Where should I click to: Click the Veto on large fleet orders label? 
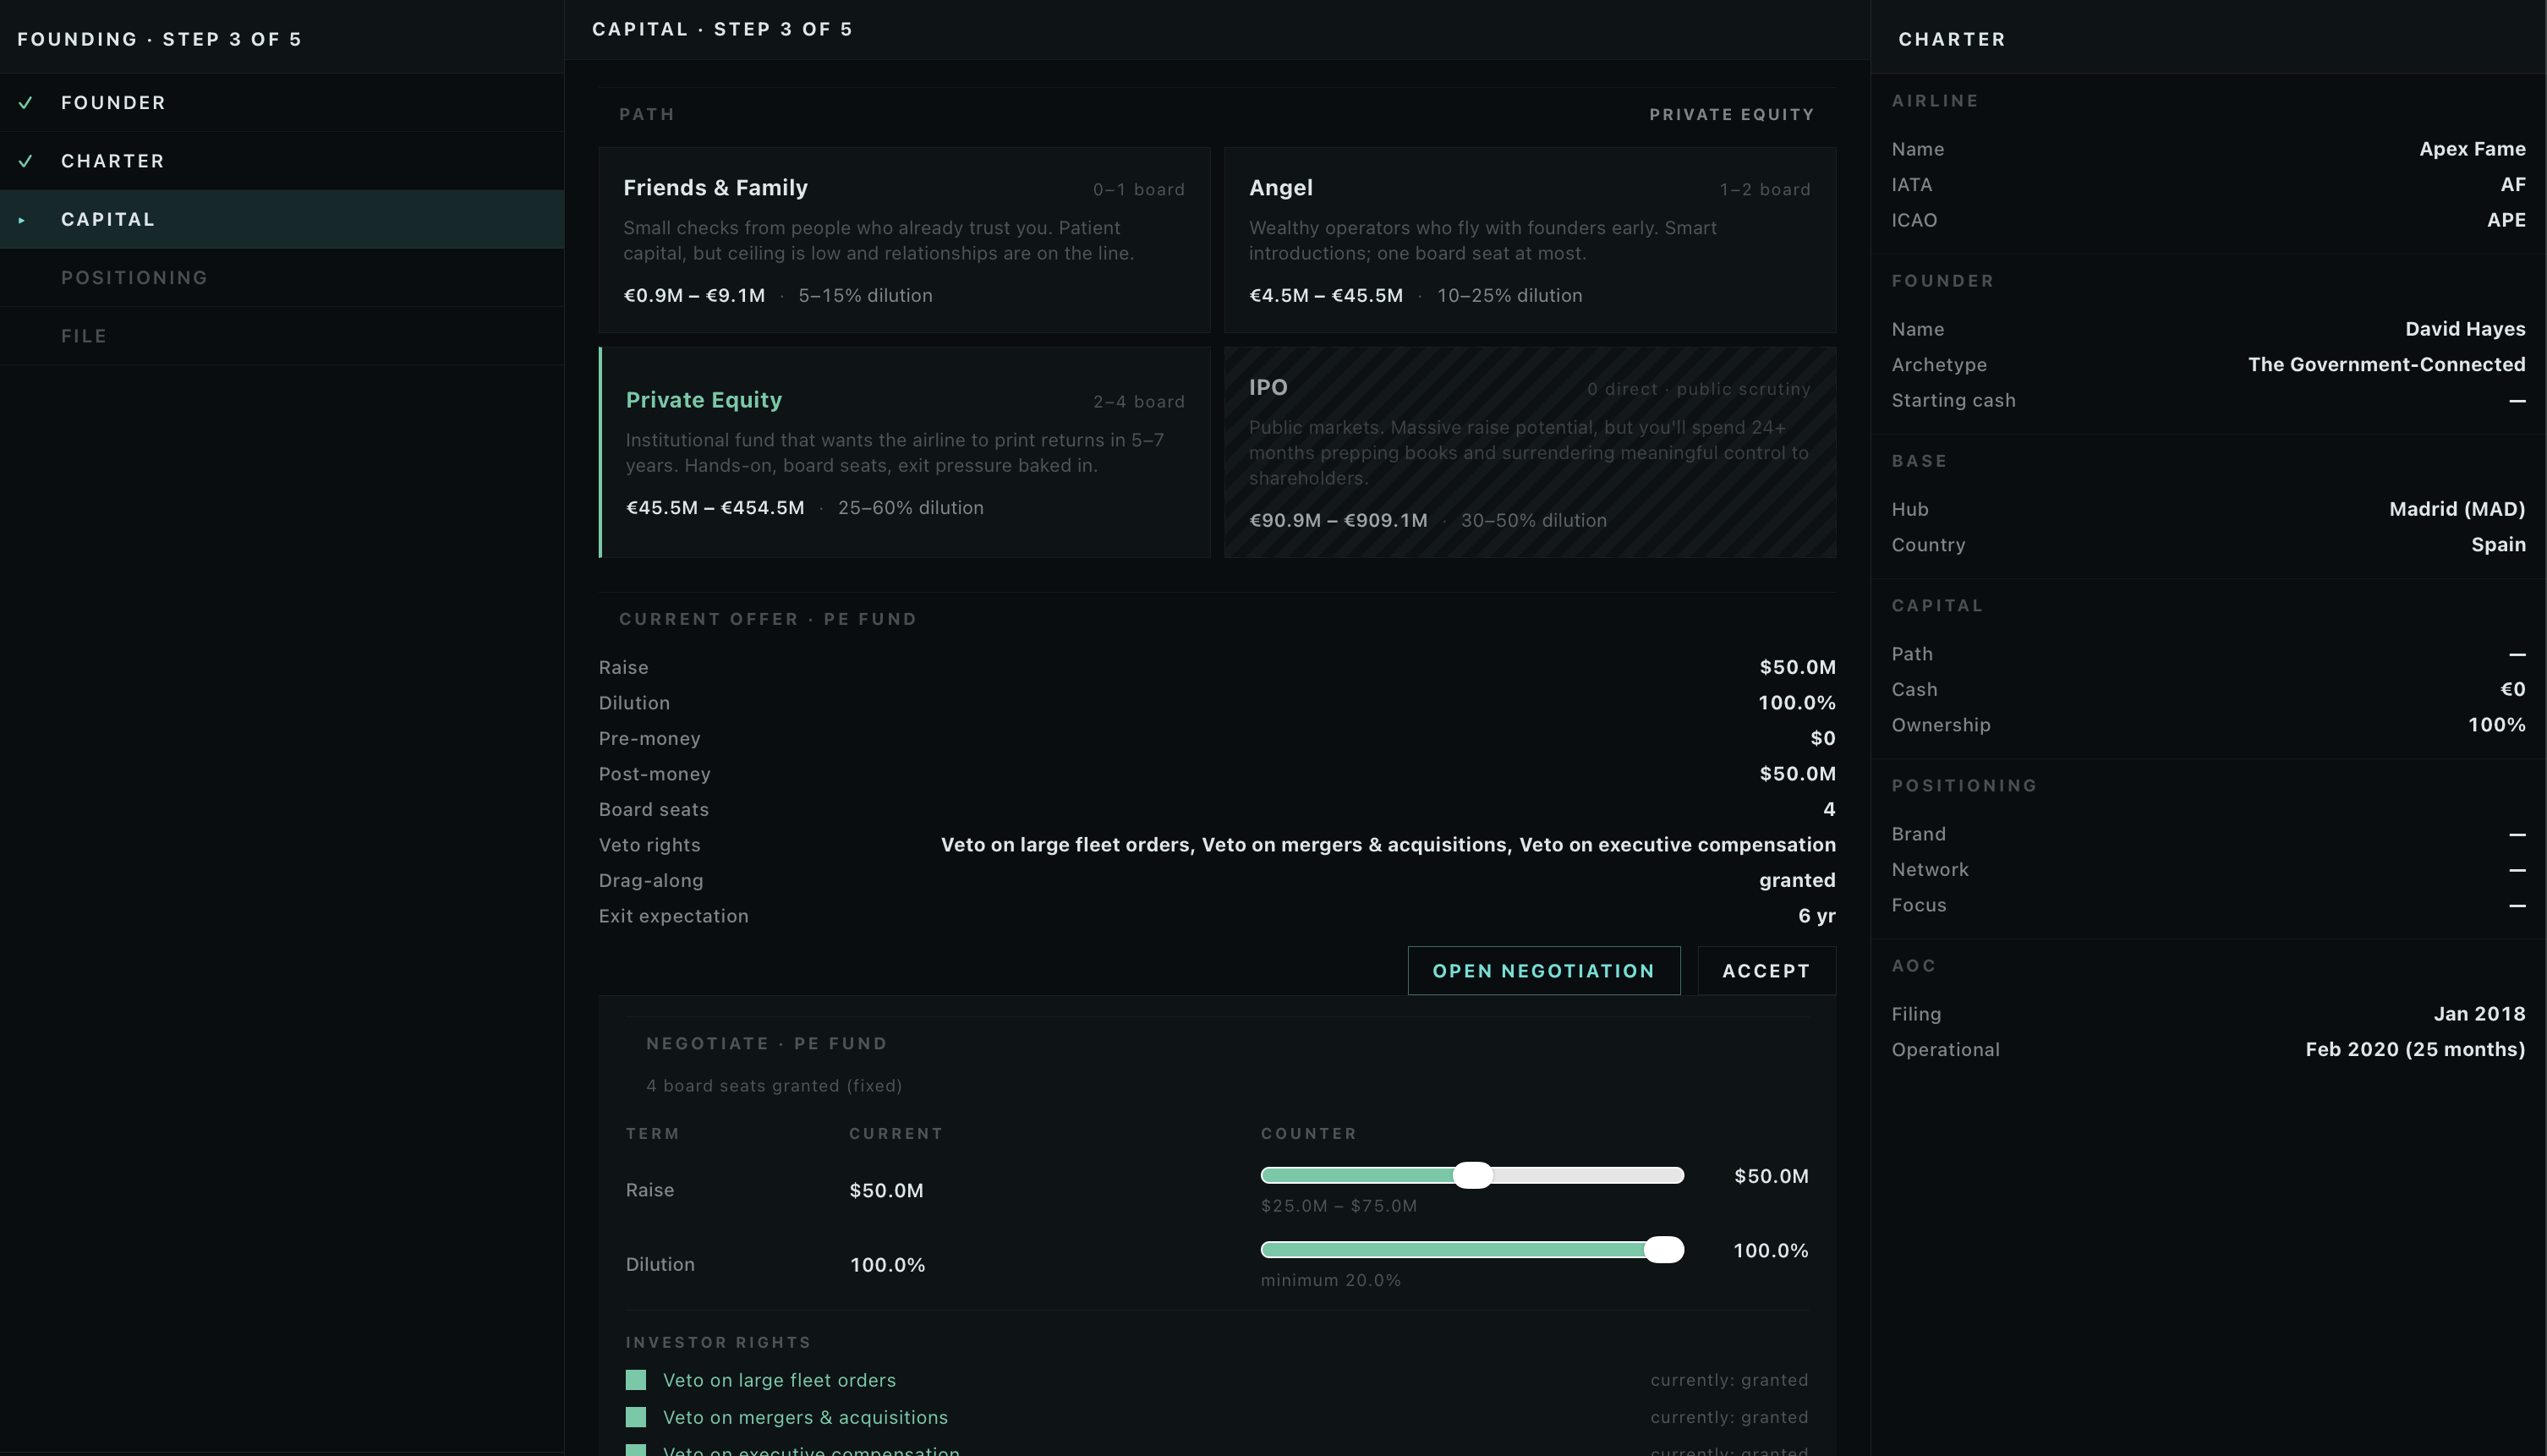pos(779,1380)
